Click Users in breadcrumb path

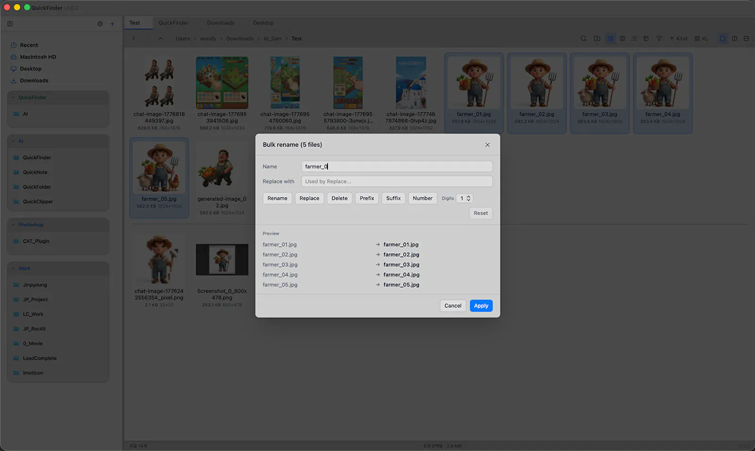point(183,39)
